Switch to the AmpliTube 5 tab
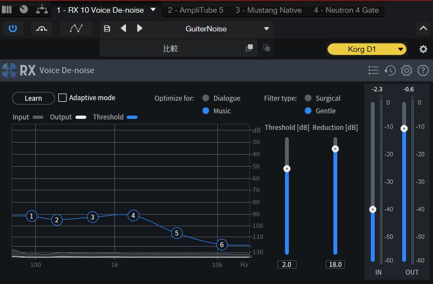433x284 pixels. 195,10
